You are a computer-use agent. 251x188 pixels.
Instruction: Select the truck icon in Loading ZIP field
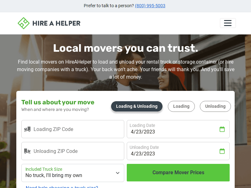[28, 129]
